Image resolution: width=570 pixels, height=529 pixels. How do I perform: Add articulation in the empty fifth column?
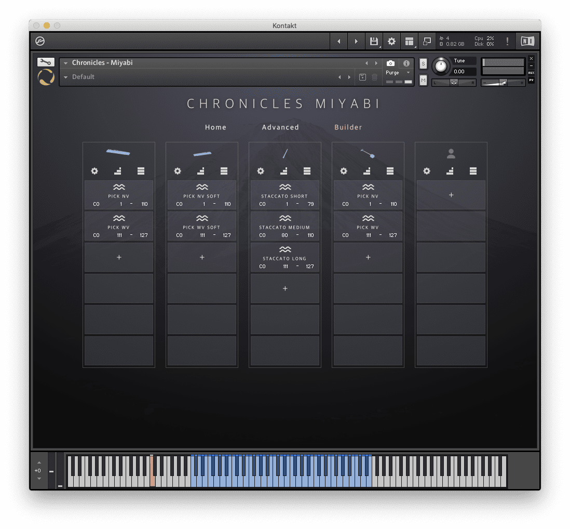point(451,195)
